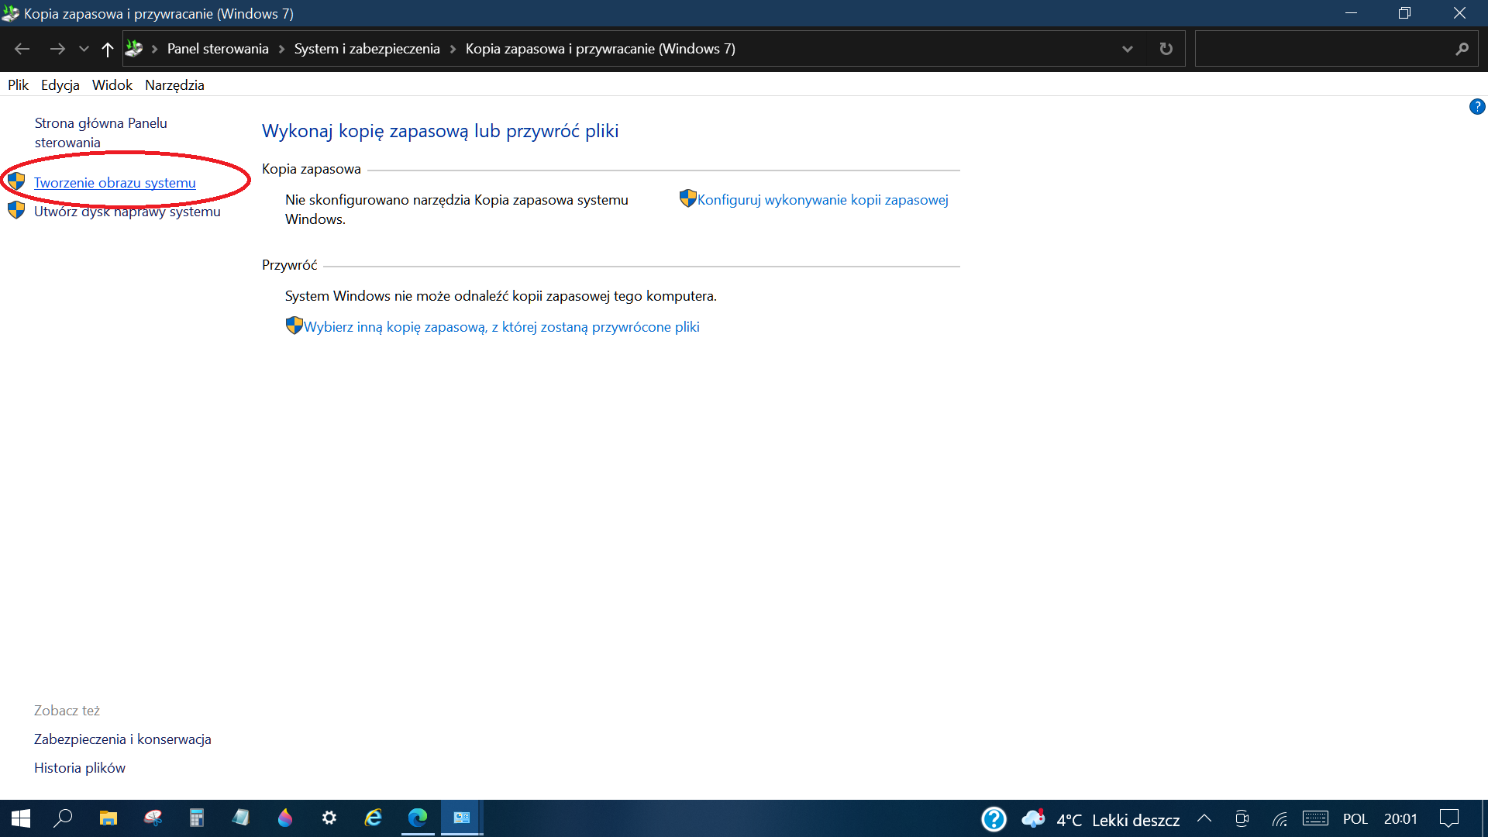Open help via the question mark icon
1488x837 pixels.
click(x=1478, y=107)
